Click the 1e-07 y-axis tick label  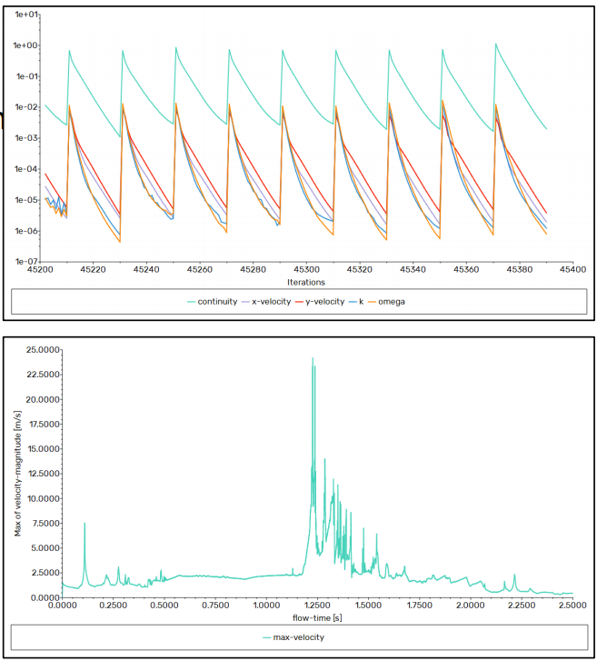[x=25, y=261]
